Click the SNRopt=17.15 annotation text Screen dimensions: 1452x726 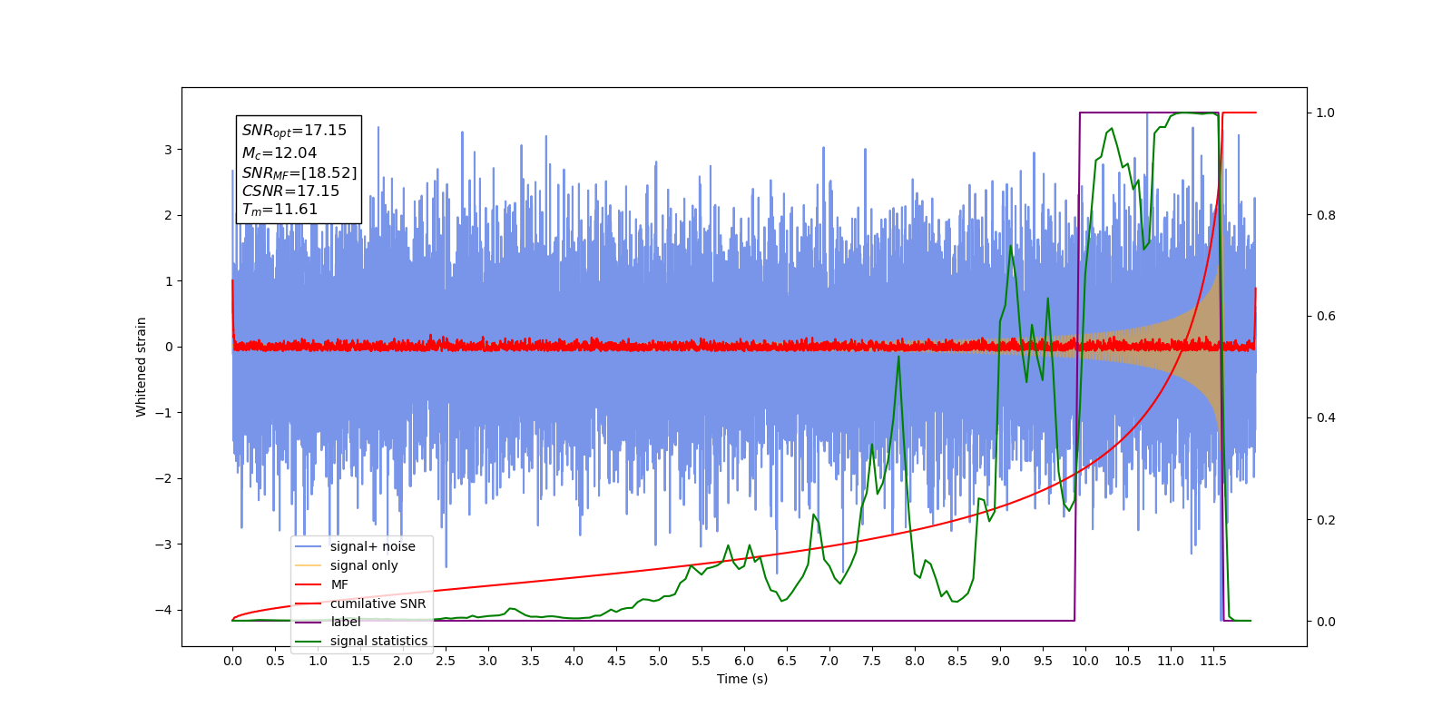294,131
